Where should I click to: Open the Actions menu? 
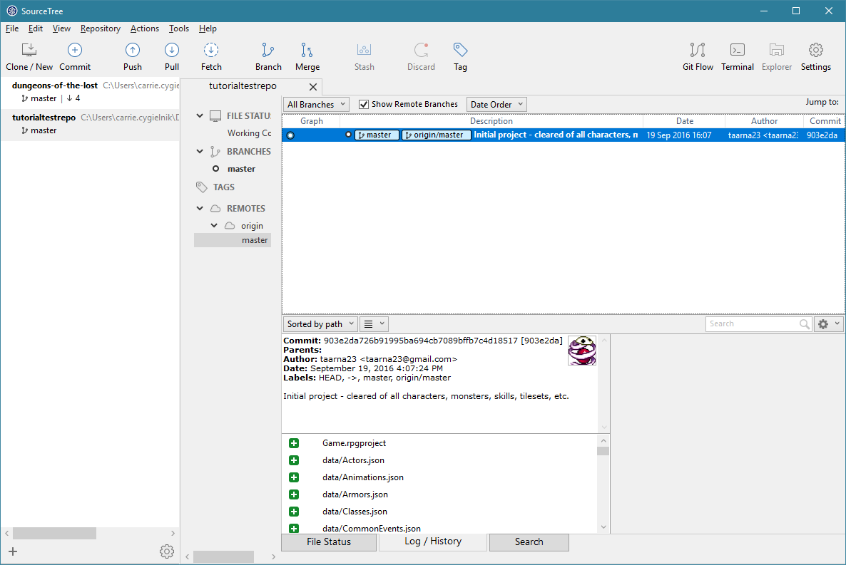pyautogui.click(x=145, y=28)
